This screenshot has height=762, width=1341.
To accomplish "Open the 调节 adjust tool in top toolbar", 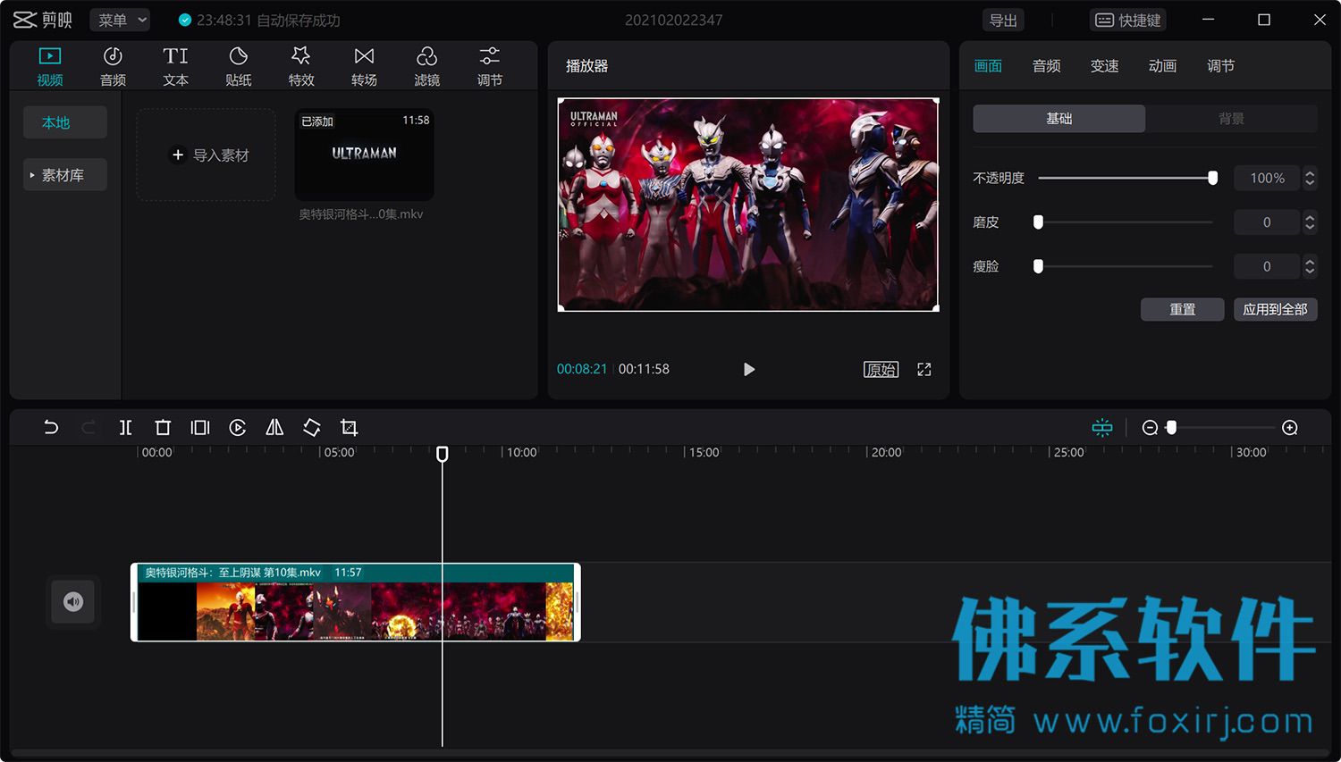I will click(490, 66).
